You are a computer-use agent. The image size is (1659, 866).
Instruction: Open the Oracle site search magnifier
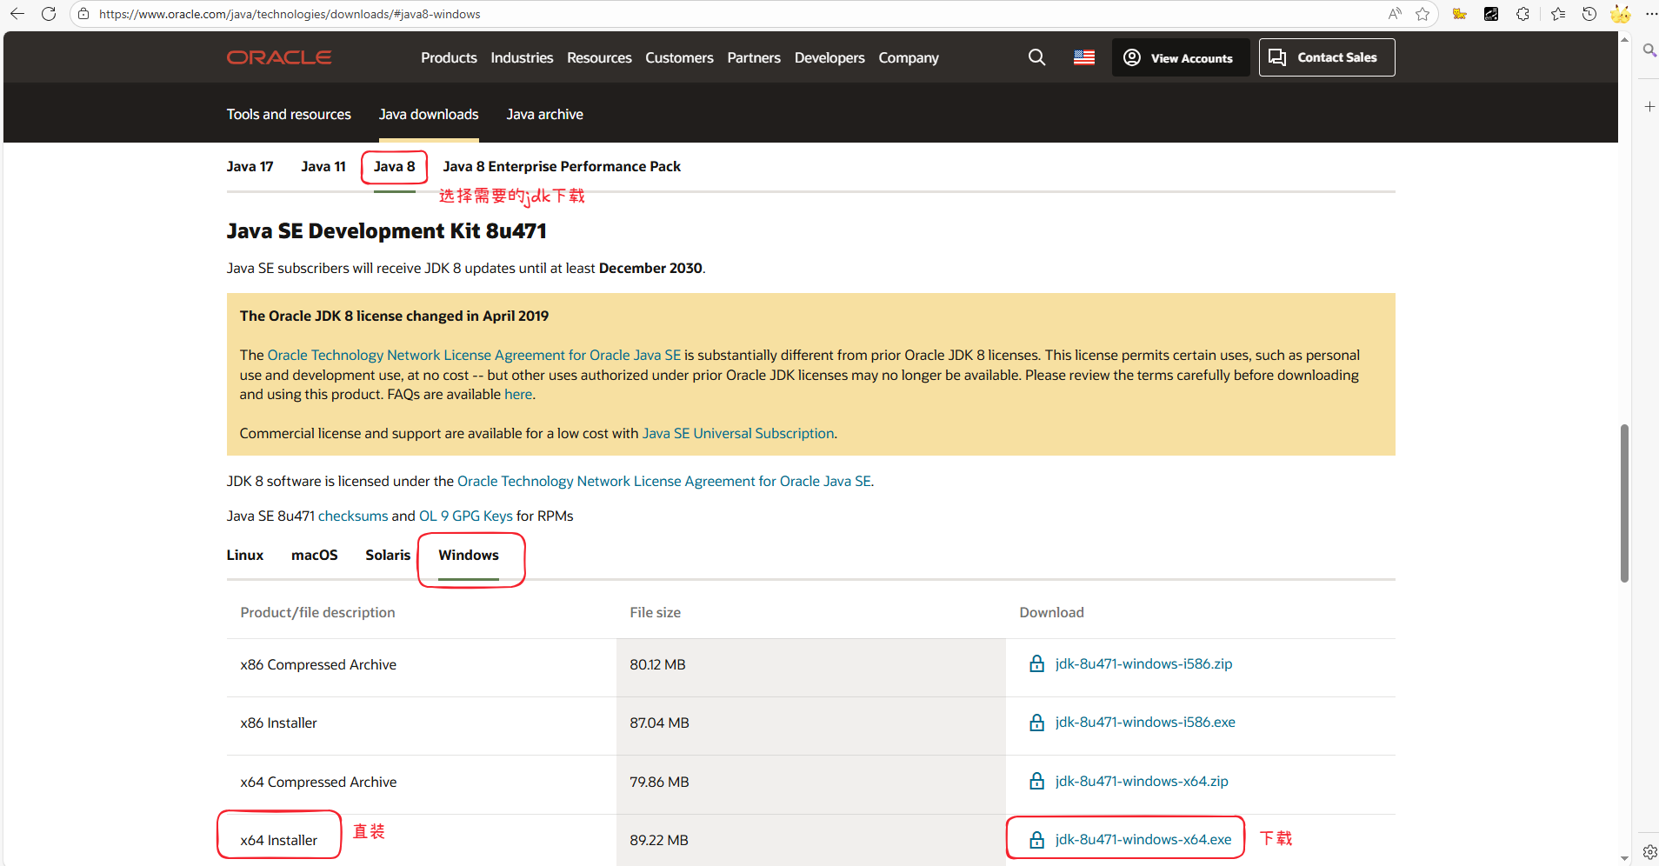point(1036,57)
